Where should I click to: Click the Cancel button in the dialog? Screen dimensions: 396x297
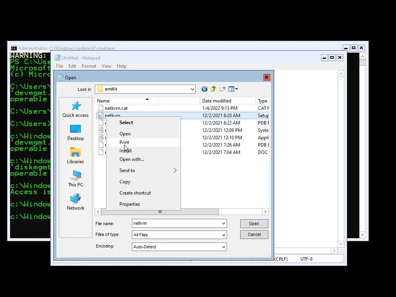pos(254,234)
